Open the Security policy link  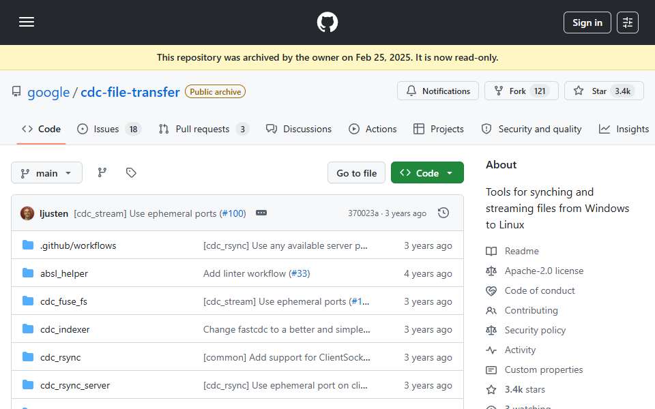pos(535,330)
